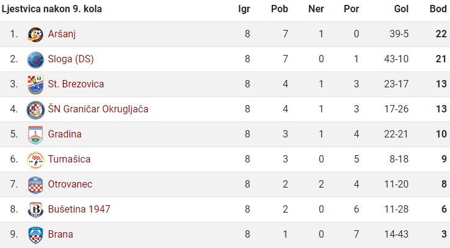Open the Sloga (DS) team page

point(71,59)
